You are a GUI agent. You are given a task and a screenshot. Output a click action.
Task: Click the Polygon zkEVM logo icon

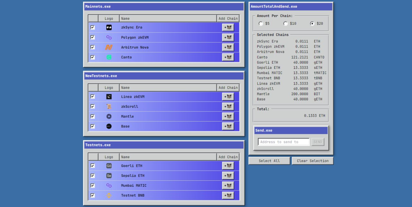pyautogui.click(x=109, y=37)
